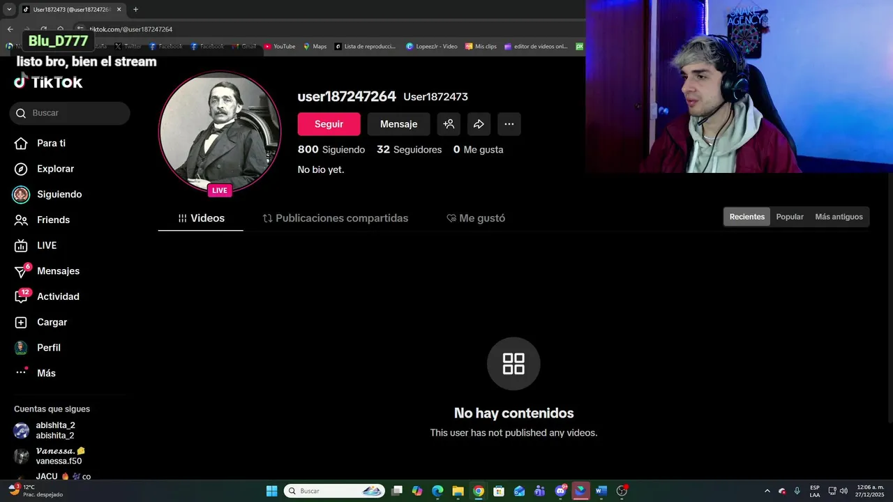Open the weather widget showing 12°C
The width and height of the screenshot is (893, 502).
36,491
